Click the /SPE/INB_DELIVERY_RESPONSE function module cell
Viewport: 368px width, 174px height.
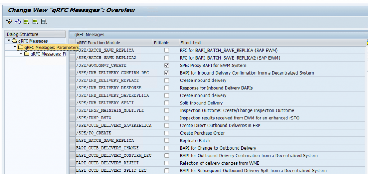coord(114,88)
